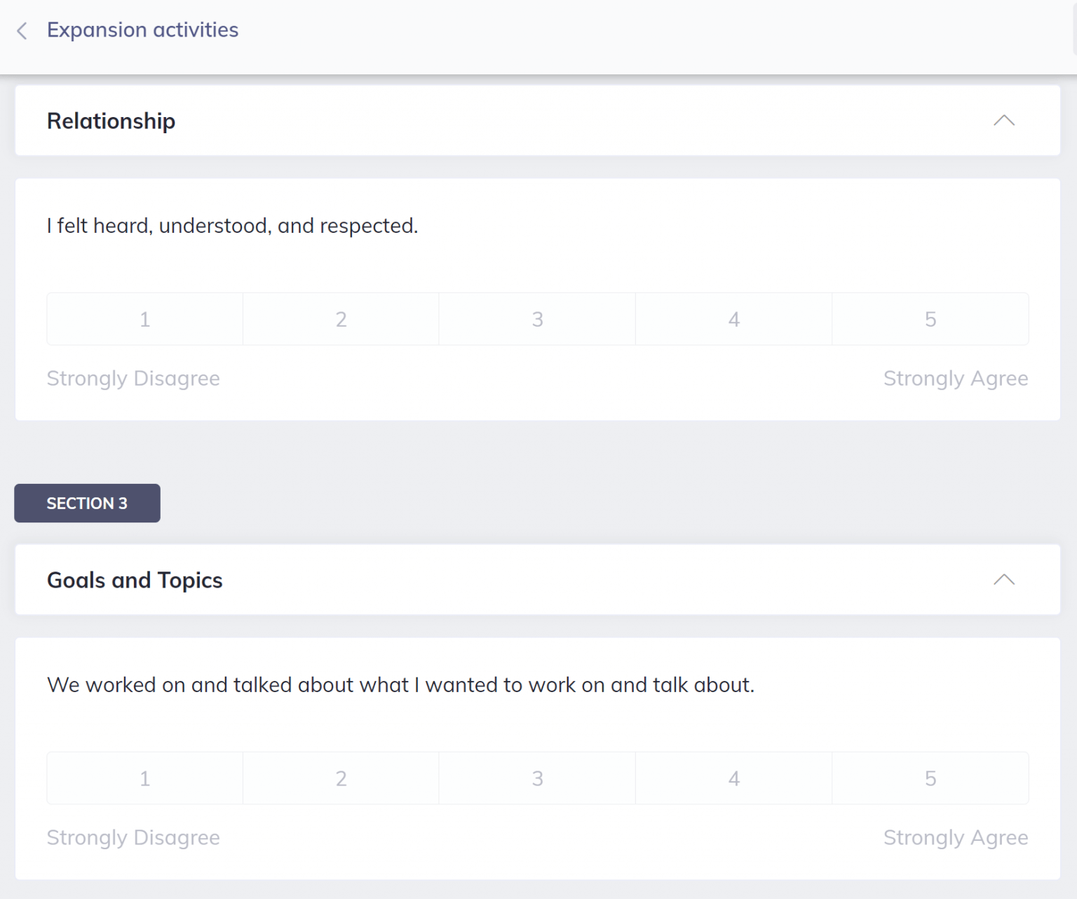This screenshot has height=899, width=1077.
Task: Rate 'felt heard, understood, respected' as 3
Action: click(x=538, y=320)
